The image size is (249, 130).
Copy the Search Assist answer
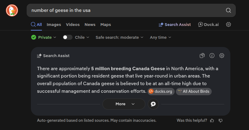(x=202, y=56)
